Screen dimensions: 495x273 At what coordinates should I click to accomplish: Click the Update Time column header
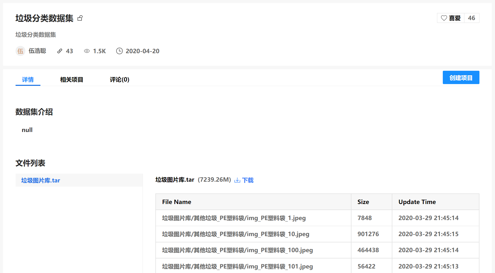point(417,202)
